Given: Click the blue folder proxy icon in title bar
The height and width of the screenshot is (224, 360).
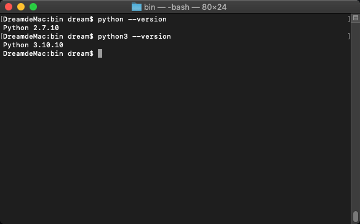Looking at the screenshot, I should [137, 7].
